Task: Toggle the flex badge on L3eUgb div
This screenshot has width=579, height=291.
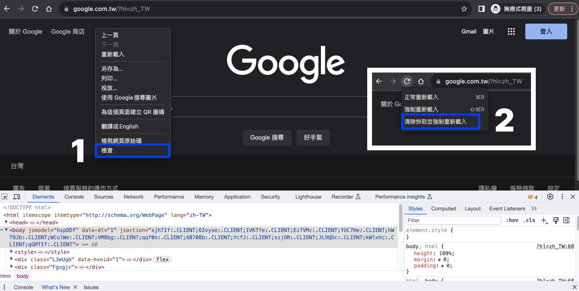Action: [x=162, y=260]
